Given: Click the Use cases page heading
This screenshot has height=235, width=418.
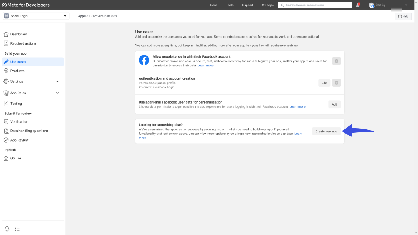Looking at the screenshot, I should [144, 32].
